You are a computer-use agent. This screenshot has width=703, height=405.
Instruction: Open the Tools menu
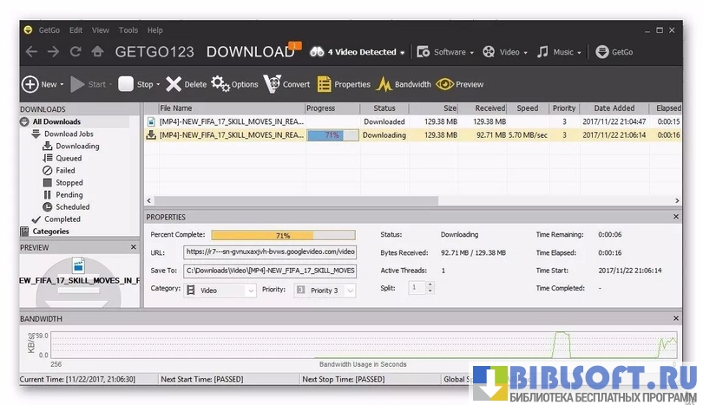(x=128, y=30)
